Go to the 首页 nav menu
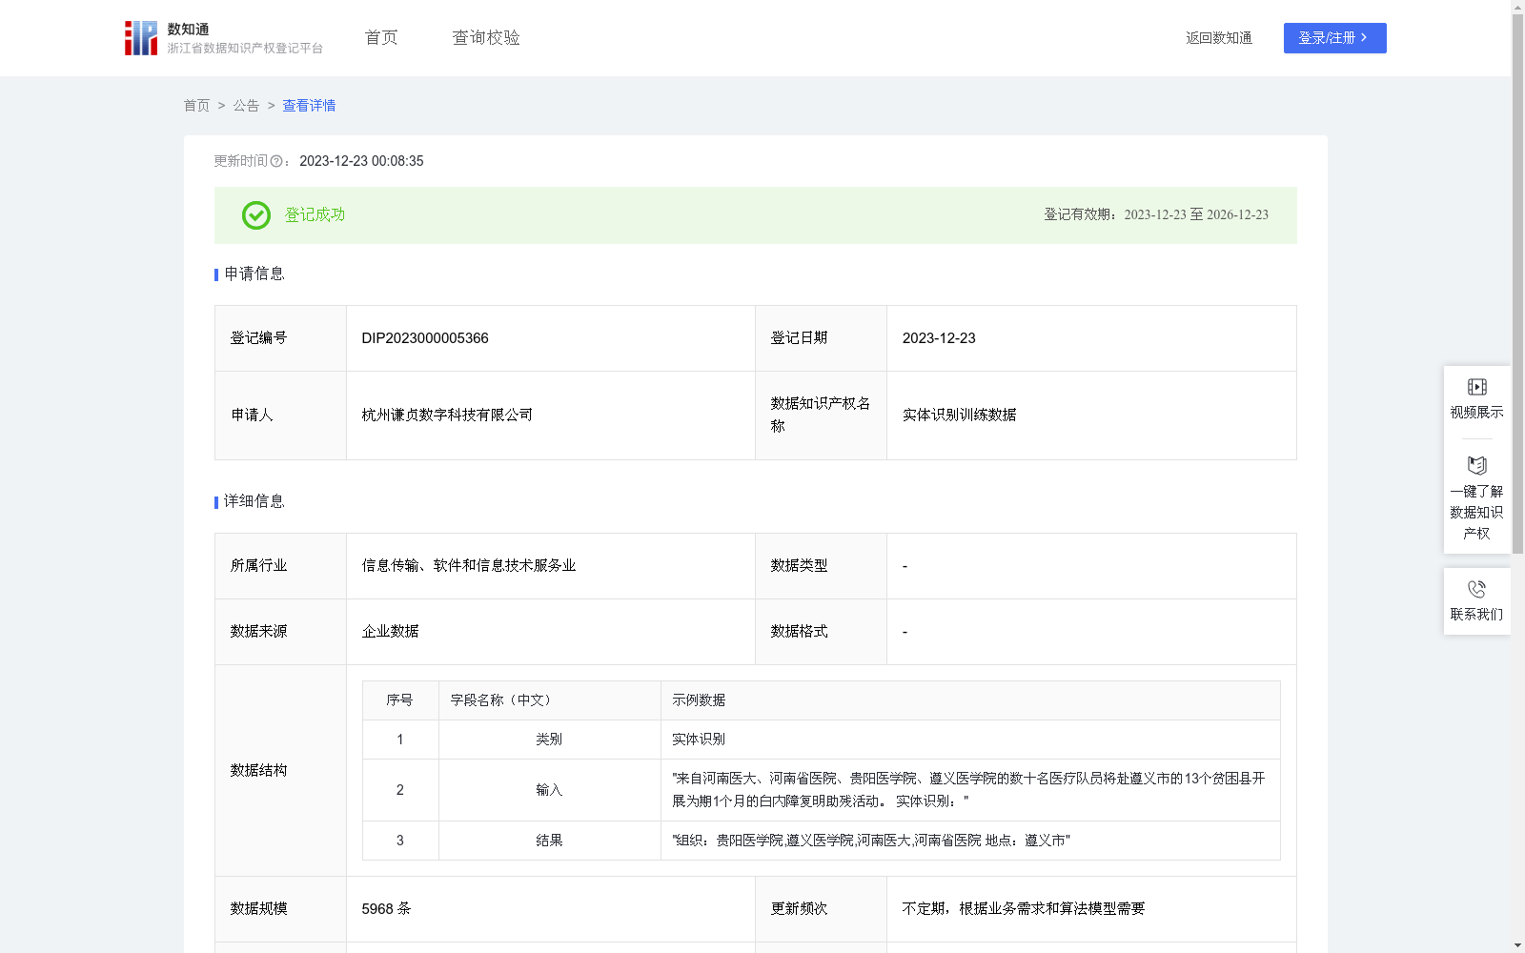The width and height of the screenshot is (1525, 953). [381, 38]
